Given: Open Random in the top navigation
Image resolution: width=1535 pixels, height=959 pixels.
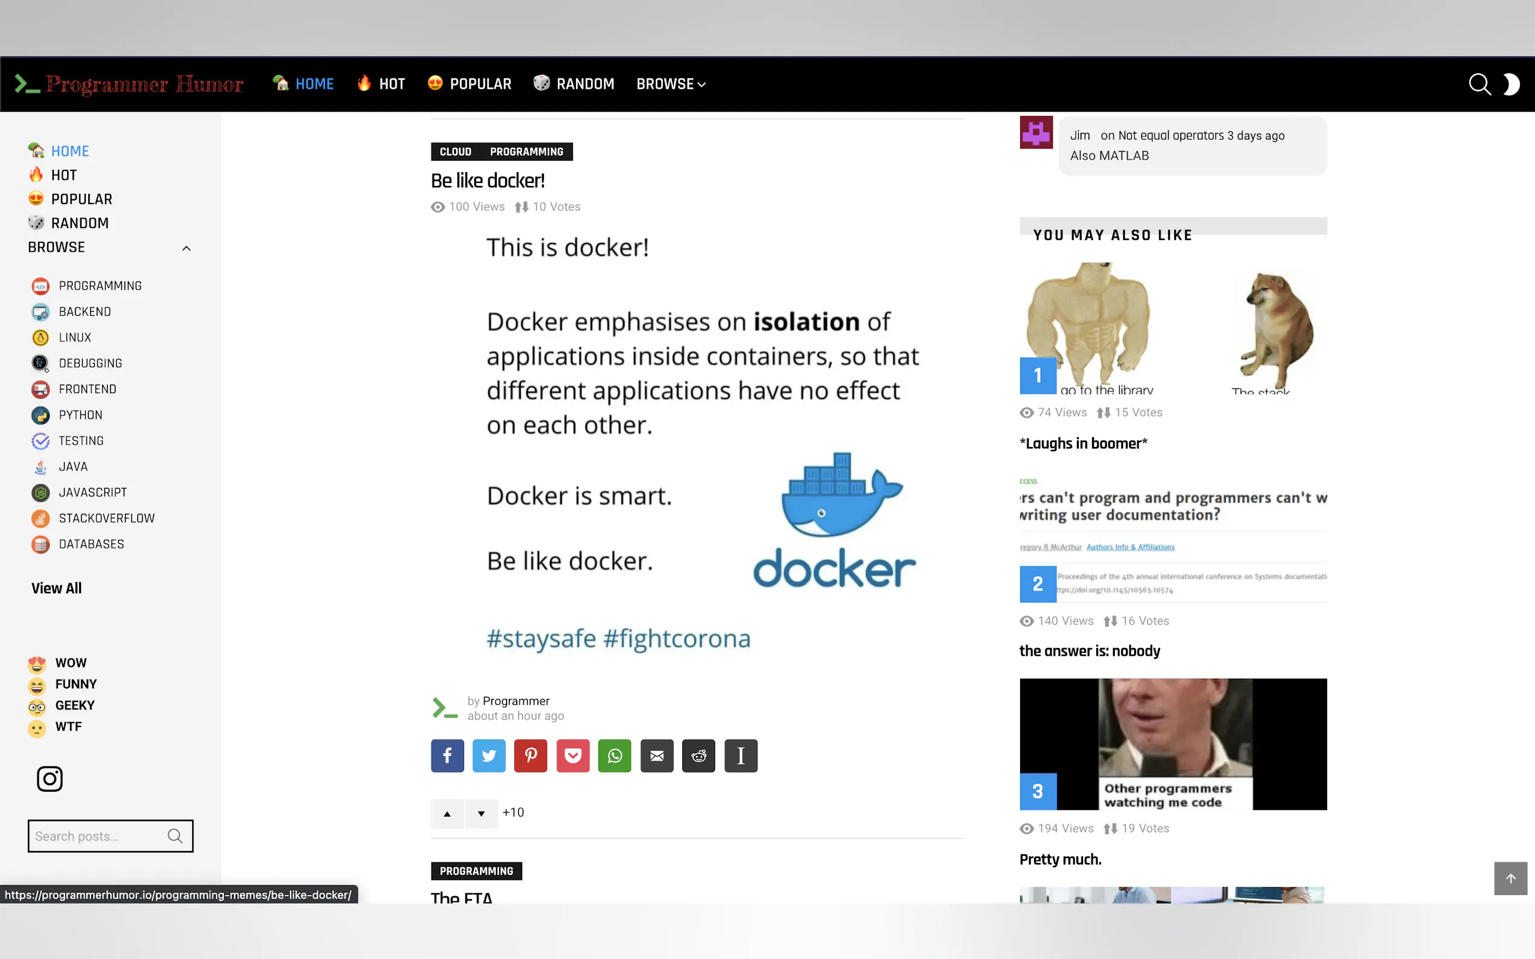Looking at the screenshot, I should pyautogui.click(x=574, y=85).
